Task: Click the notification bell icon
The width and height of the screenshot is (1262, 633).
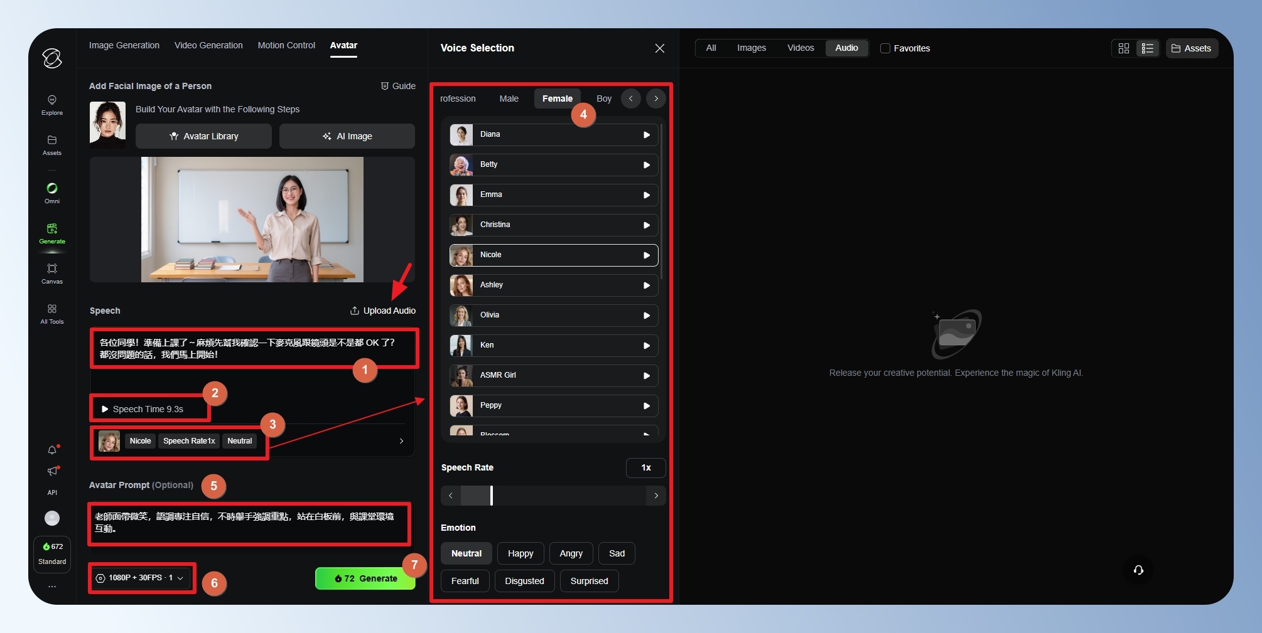Action: [x=52, y=450]
